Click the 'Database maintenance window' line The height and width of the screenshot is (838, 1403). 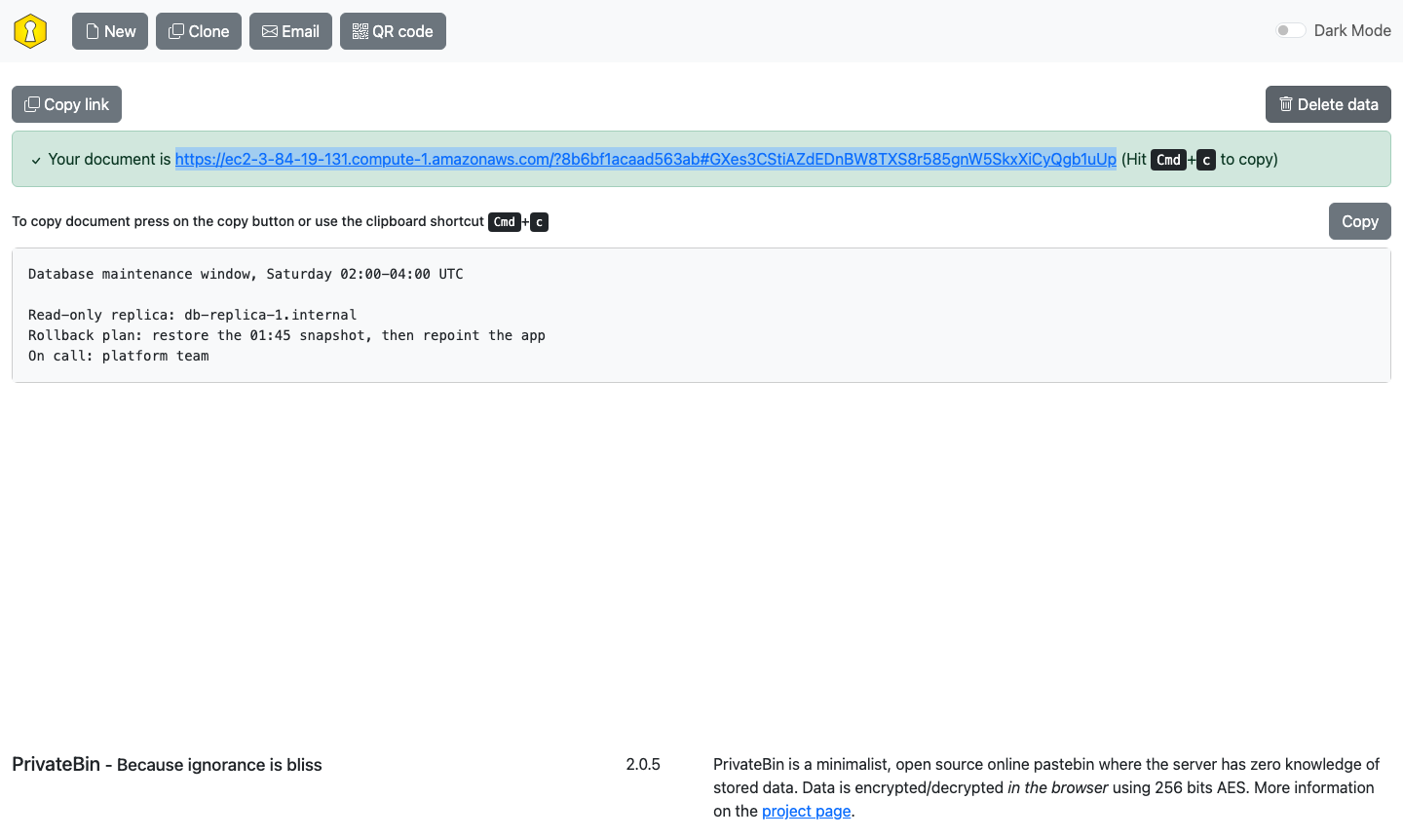pyautogui.click(x=246, y=274)
